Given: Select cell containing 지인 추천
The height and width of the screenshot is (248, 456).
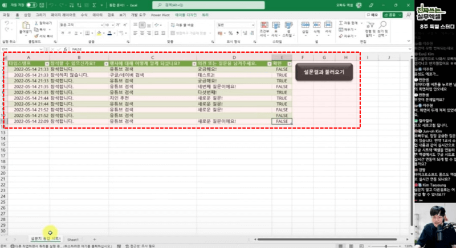Looking at the screenshot, I should click(152, 98).
